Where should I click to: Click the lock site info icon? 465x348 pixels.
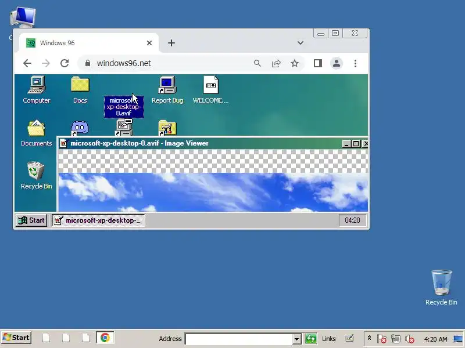88,63
